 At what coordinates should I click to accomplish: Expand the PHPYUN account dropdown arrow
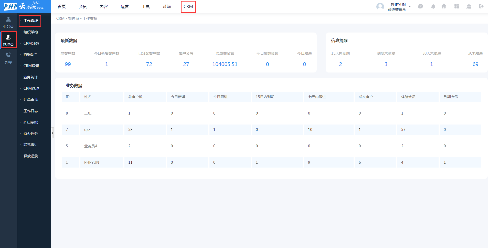pos(410,7)
